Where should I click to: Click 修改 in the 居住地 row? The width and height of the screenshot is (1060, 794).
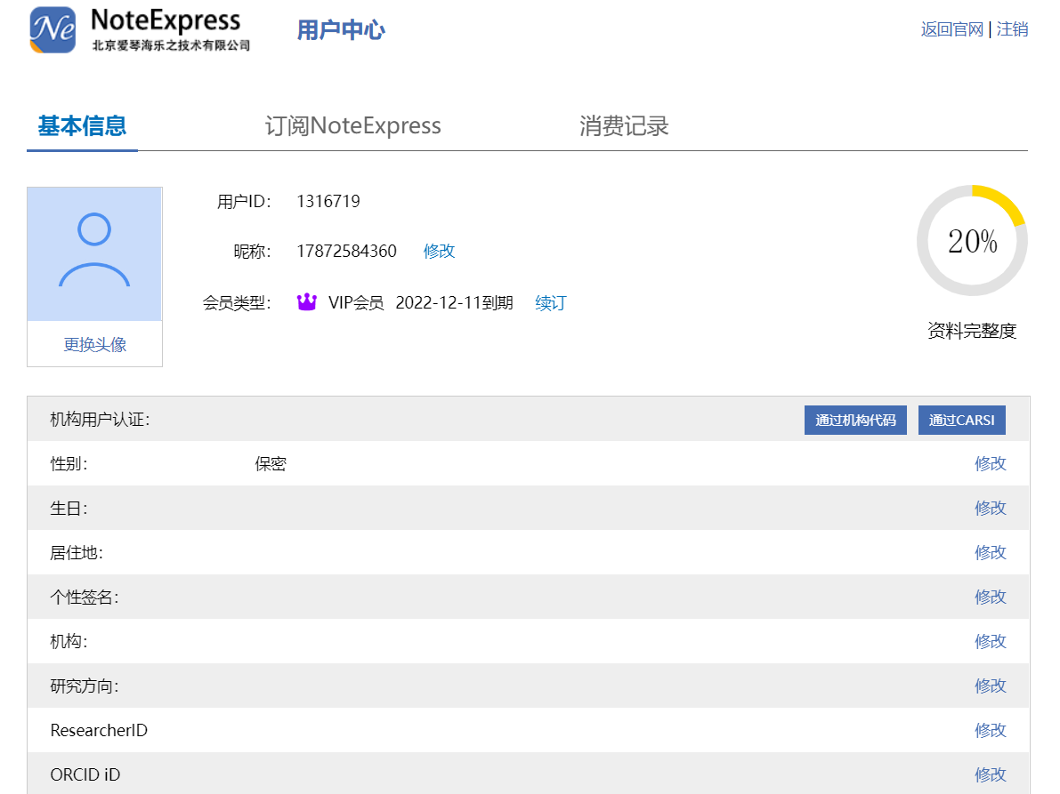991,552
